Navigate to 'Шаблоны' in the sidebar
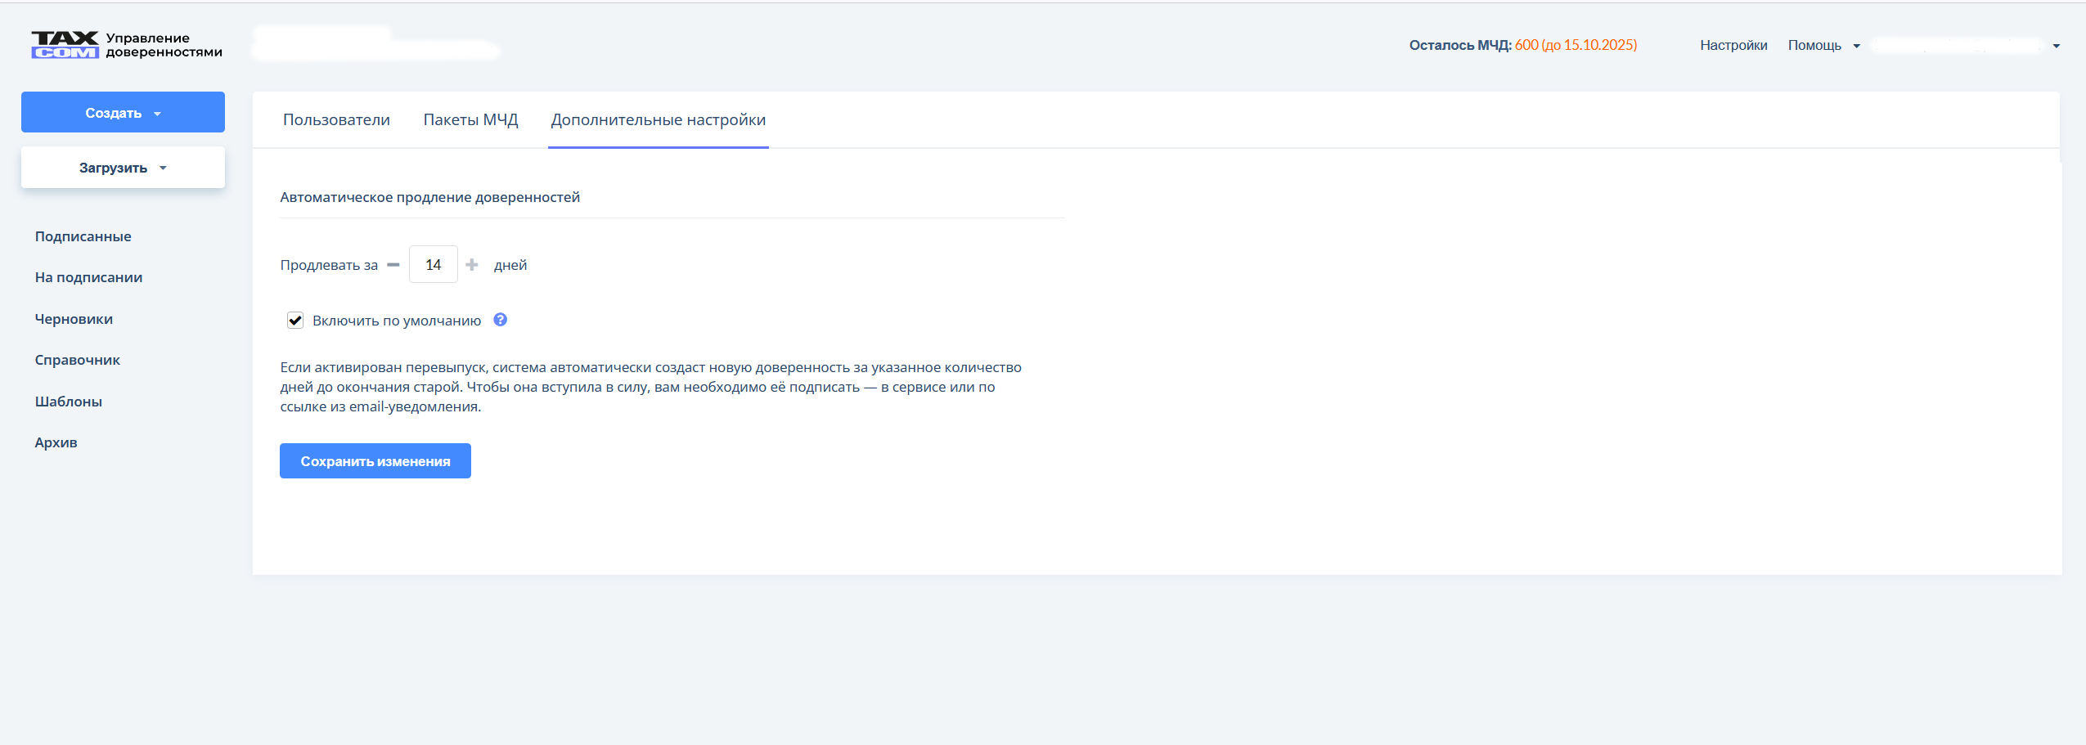The height and width of the screenshot is (745, 2086). 68,402
